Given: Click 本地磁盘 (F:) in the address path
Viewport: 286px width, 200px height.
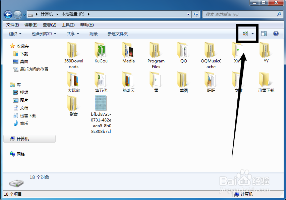Looking at the screenshot, I should click(73, 14).
